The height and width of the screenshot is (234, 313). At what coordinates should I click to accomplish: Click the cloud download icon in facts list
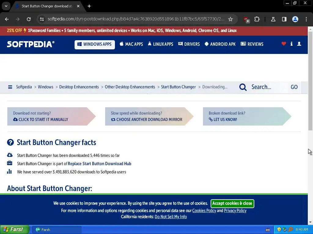pyautogui.click(x=9, y=155)
